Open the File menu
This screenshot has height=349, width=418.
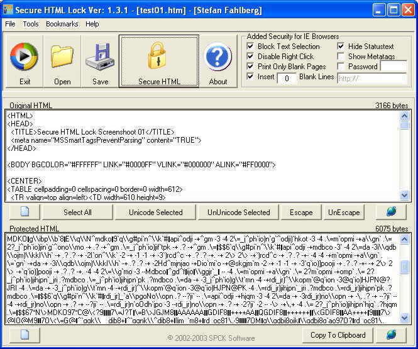pyautogui.click(x=10, y=24)
